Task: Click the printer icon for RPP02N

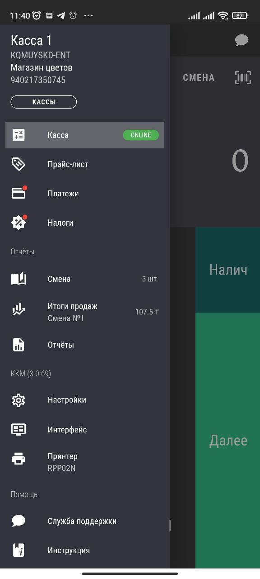Action: 19,459
